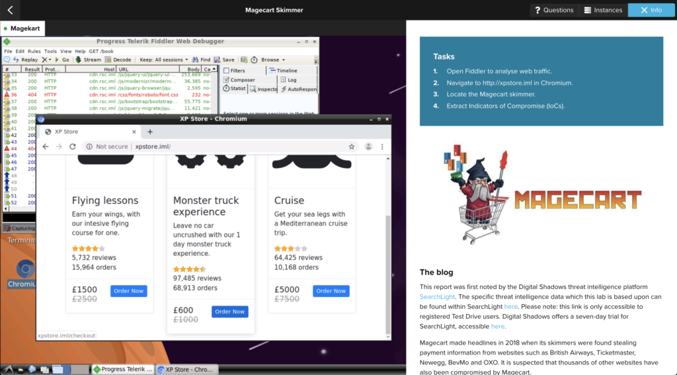Screen dimensions: 677x375
Task: Click the Remove X icon in Fiddler toolbar
Action: coord(44,60)
